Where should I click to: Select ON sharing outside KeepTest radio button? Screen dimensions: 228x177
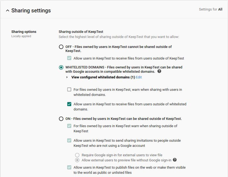pyautogui.click(x=61, y=119)
